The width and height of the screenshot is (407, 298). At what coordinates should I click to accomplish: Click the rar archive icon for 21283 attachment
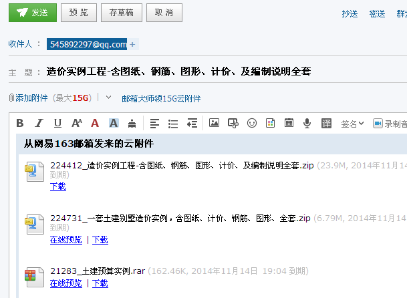(34, 277)
